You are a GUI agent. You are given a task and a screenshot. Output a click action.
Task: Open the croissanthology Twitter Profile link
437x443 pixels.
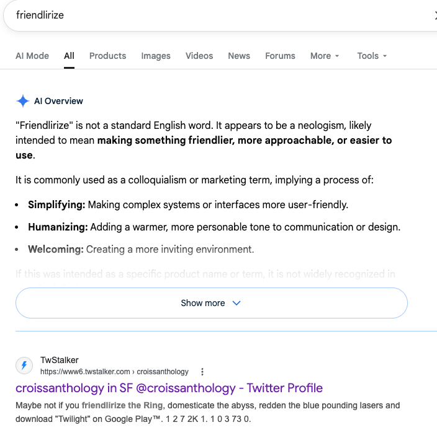169,388
